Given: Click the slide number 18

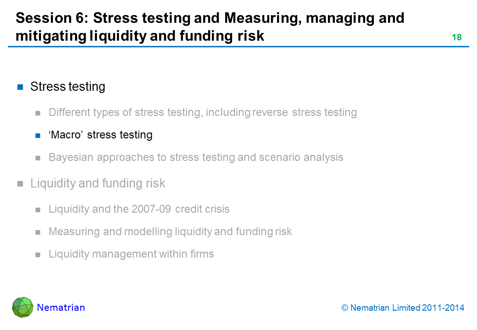Looking at the screenshot, I should point(456,38).
